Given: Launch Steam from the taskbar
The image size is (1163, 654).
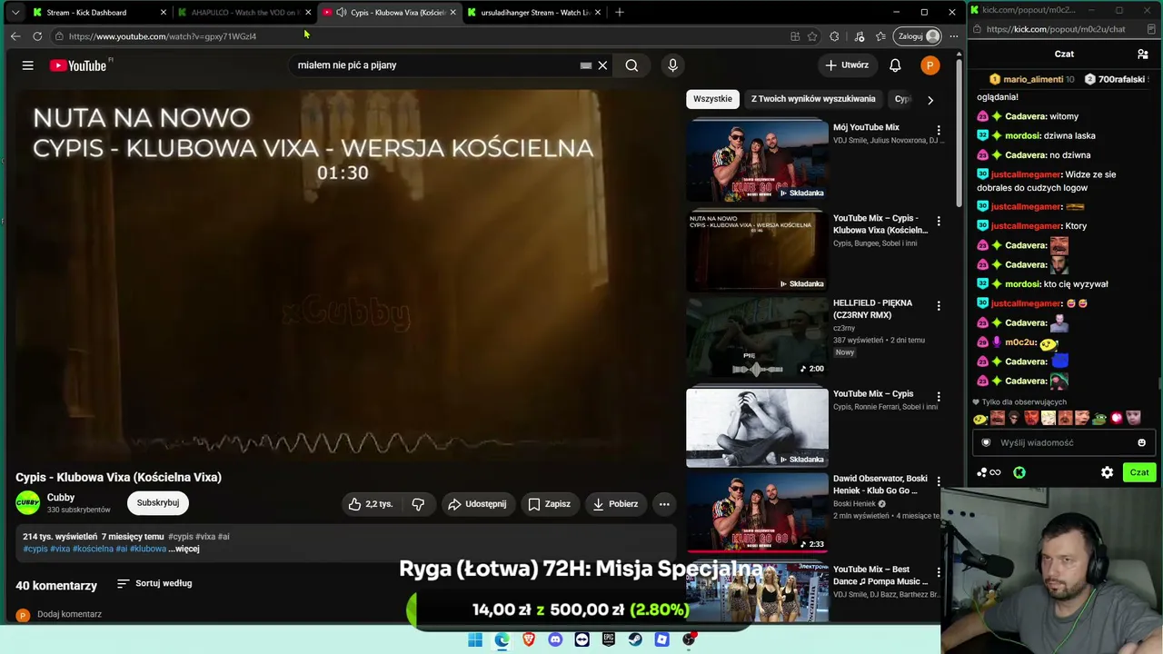Looking at the screenshot, I should coord(635,639).
